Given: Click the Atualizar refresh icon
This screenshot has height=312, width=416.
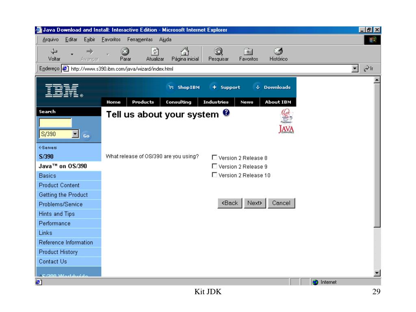Looking at the screenshot, I should click(155, 51).
